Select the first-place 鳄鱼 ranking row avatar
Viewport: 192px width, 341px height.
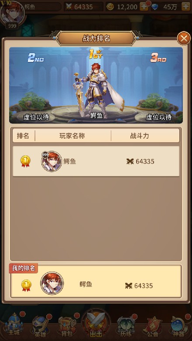click(51, 161)
